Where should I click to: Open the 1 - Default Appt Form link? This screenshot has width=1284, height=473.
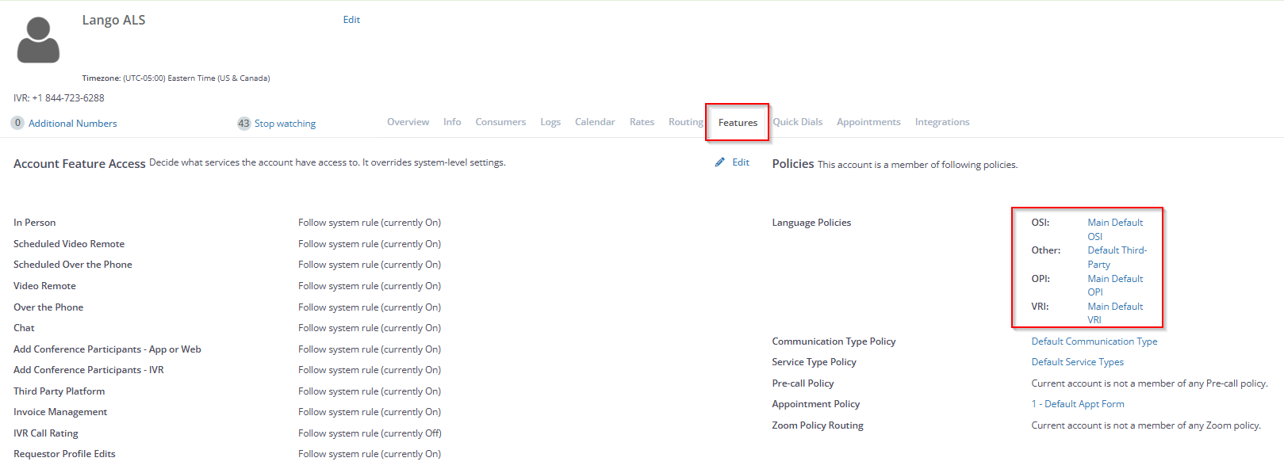(x=1077, y=404)
